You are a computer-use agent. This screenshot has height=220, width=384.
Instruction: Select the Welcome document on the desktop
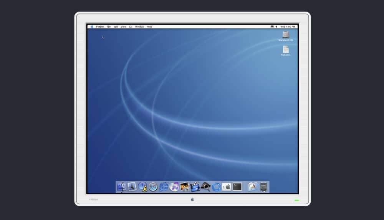click(x=286, y=51)
